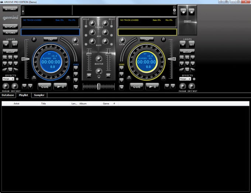Open left deck effects dropdown showing Flanger
The image size is (251, 193).
pos(8,79)
